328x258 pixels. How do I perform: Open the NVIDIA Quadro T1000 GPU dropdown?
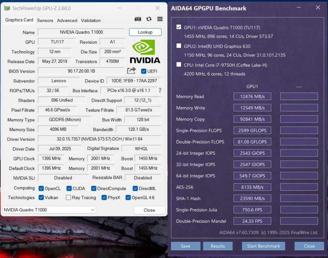click(x=49, y=210)
